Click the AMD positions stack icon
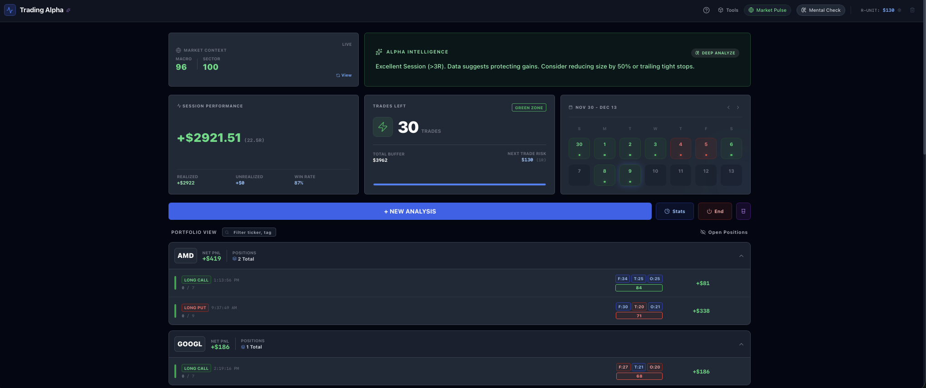Image resolution: width=926 pixels, height=388 pixels. (x=234, y=259)
